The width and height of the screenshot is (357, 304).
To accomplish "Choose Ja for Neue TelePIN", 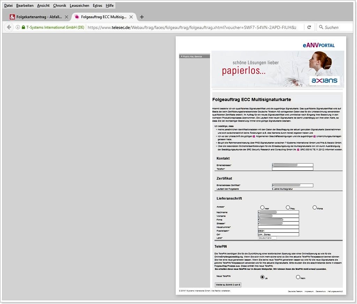I will coord(262,277).
